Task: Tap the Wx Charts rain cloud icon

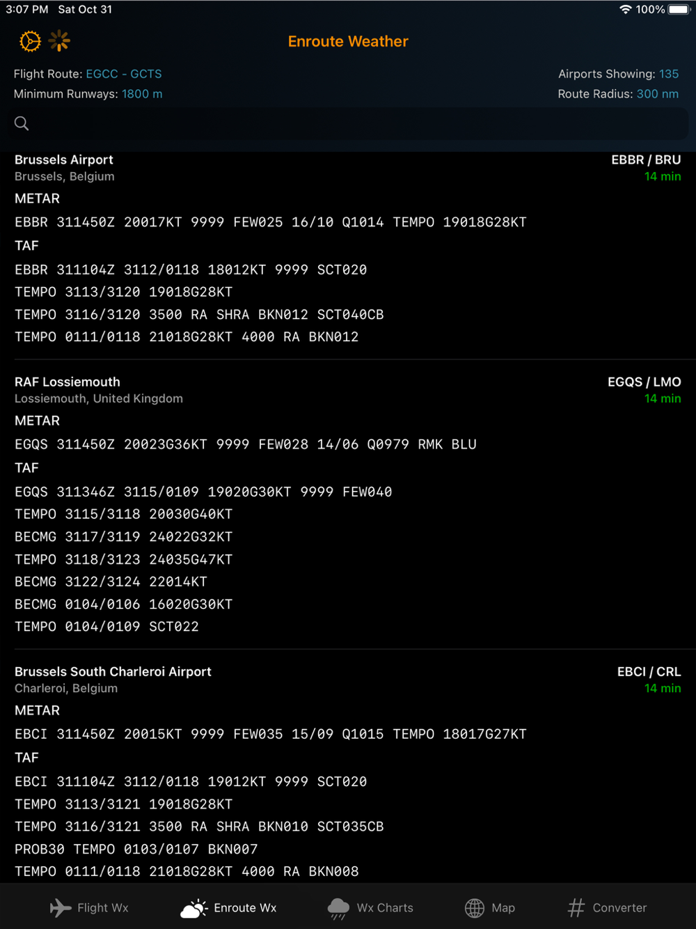Action: [x=338, y=908]
